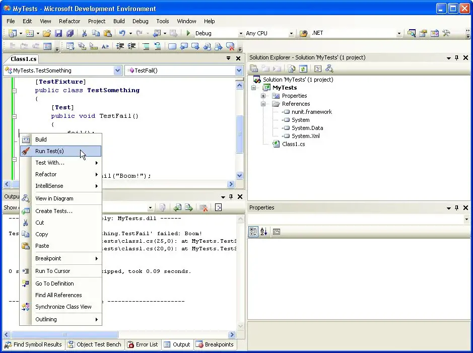473x353 pixels.
Task: Click the New Project toolbar icon
Action: click(13, 33)
